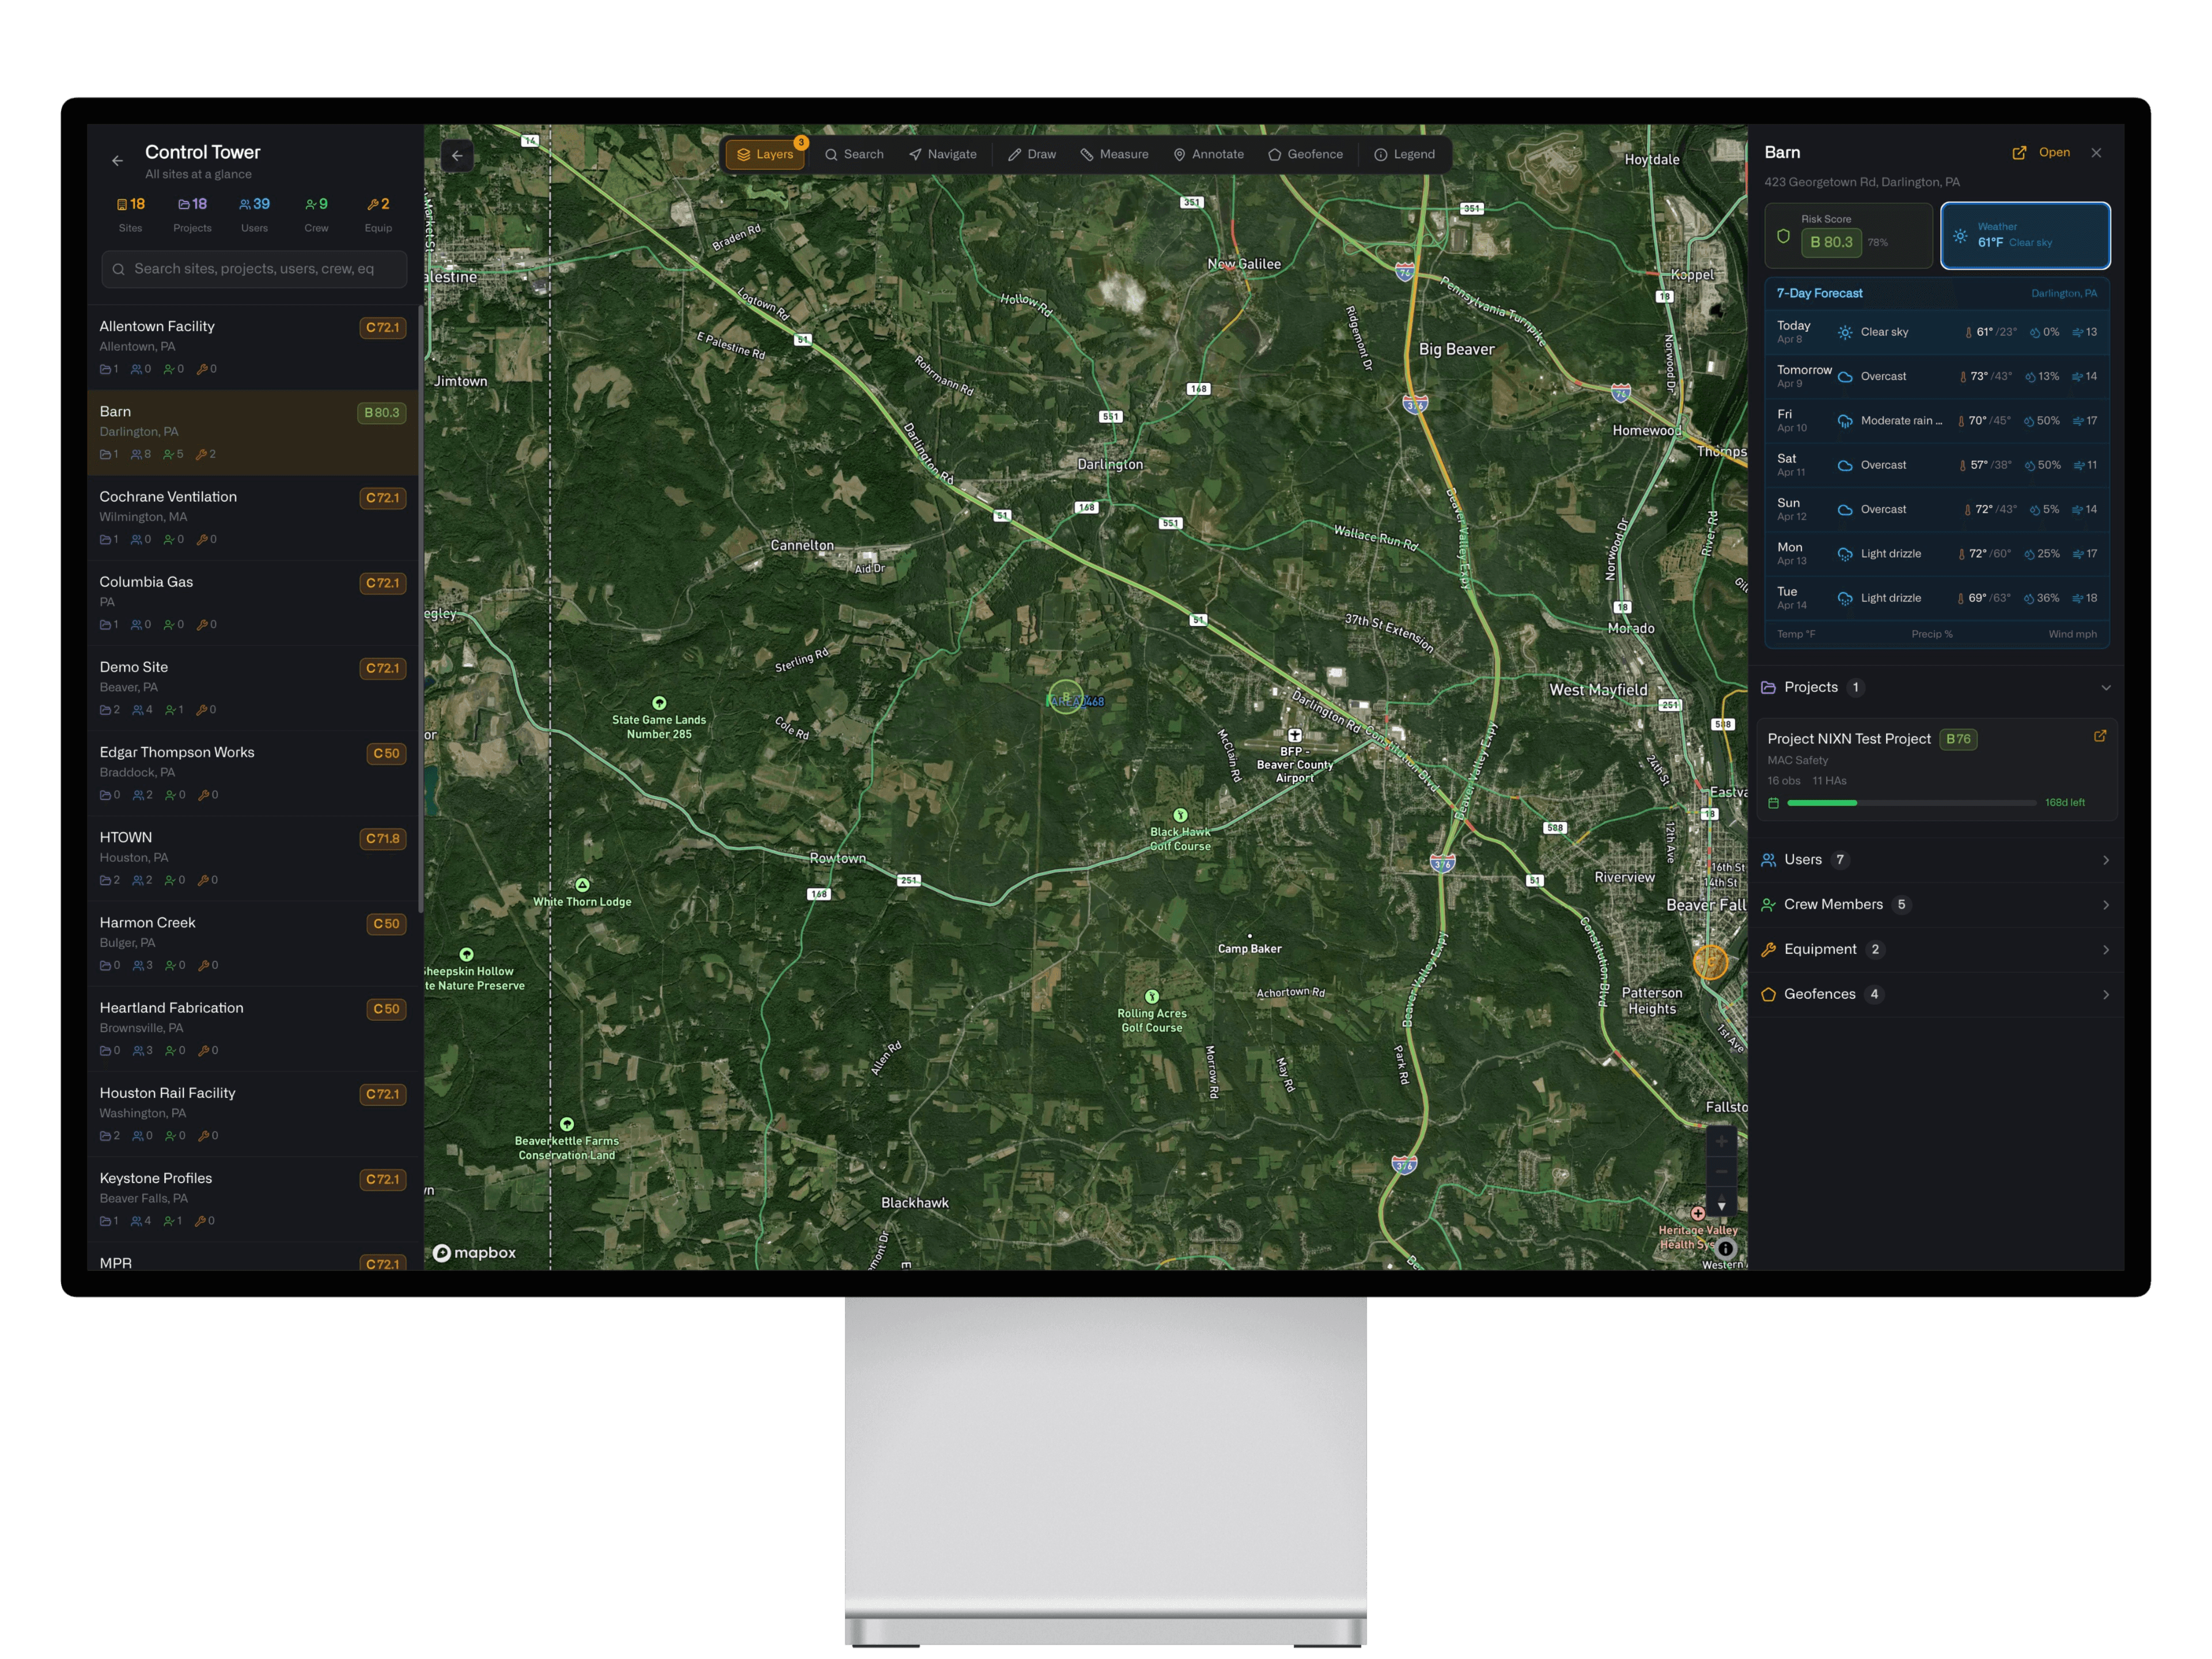This screenshot has height=1659, width=2212.
Task: Expand the Crew Members section
Action: (x=1936, y=905)
